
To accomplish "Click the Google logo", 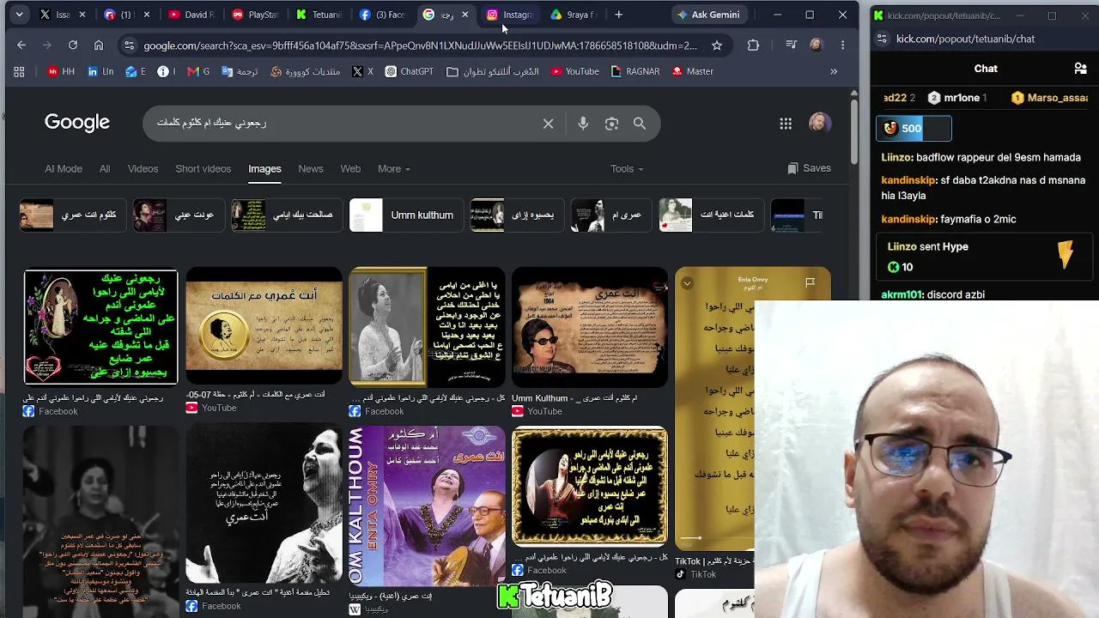I will tap(77, 123).
